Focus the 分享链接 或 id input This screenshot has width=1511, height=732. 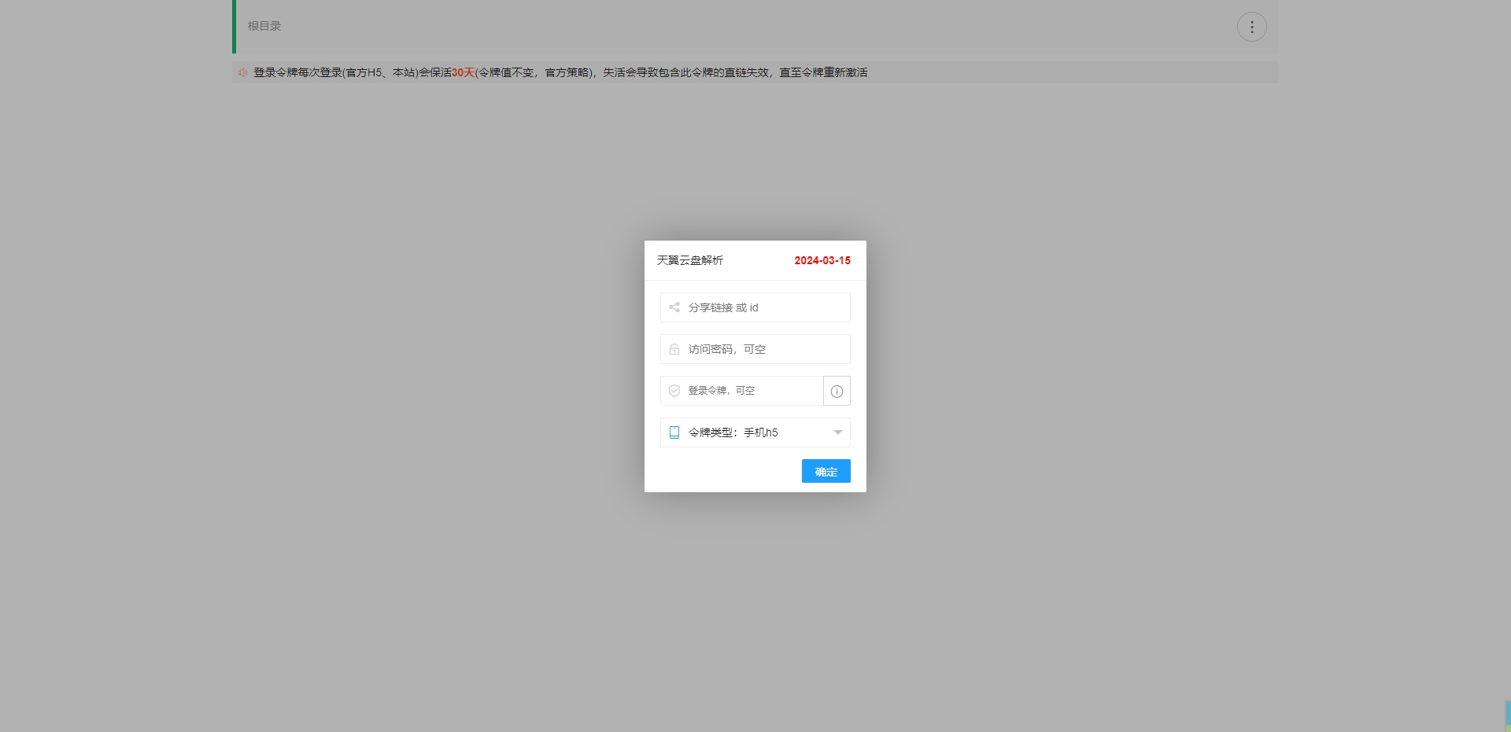pyautogui.click(x=755, y=307)
